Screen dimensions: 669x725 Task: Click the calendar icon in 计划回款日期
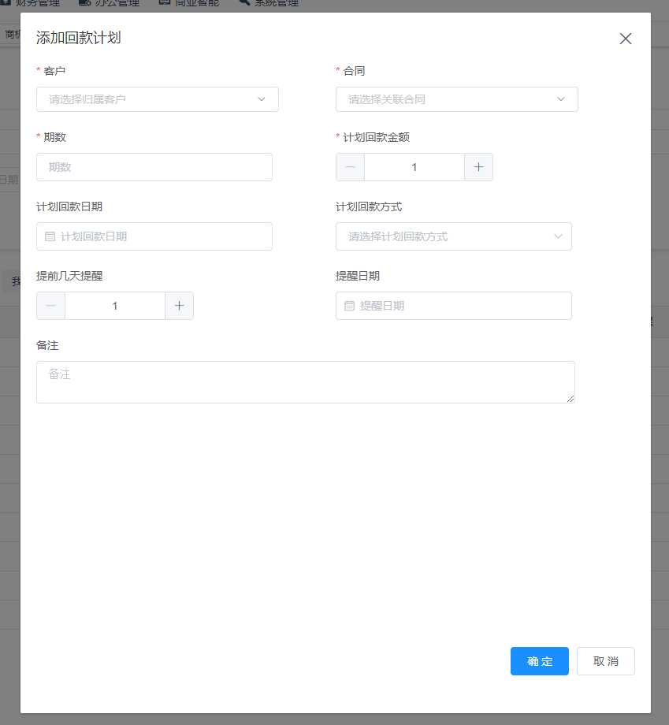point(50,236)
